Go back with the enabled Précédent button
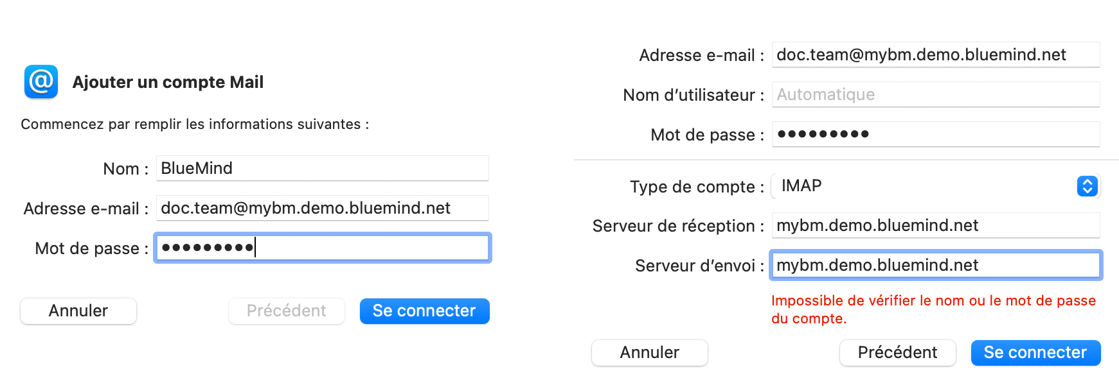 tap(897, 353)
